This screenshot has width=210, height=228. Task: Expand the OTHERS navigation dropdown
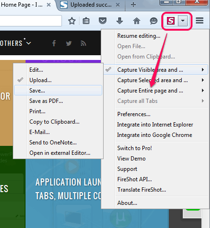[x=16, y=43]
